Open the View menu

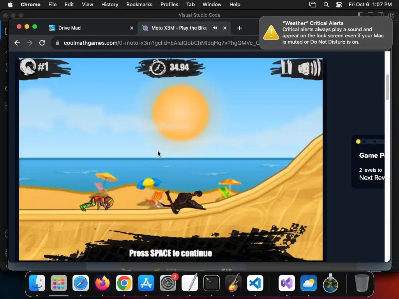(x=87, y=5)
